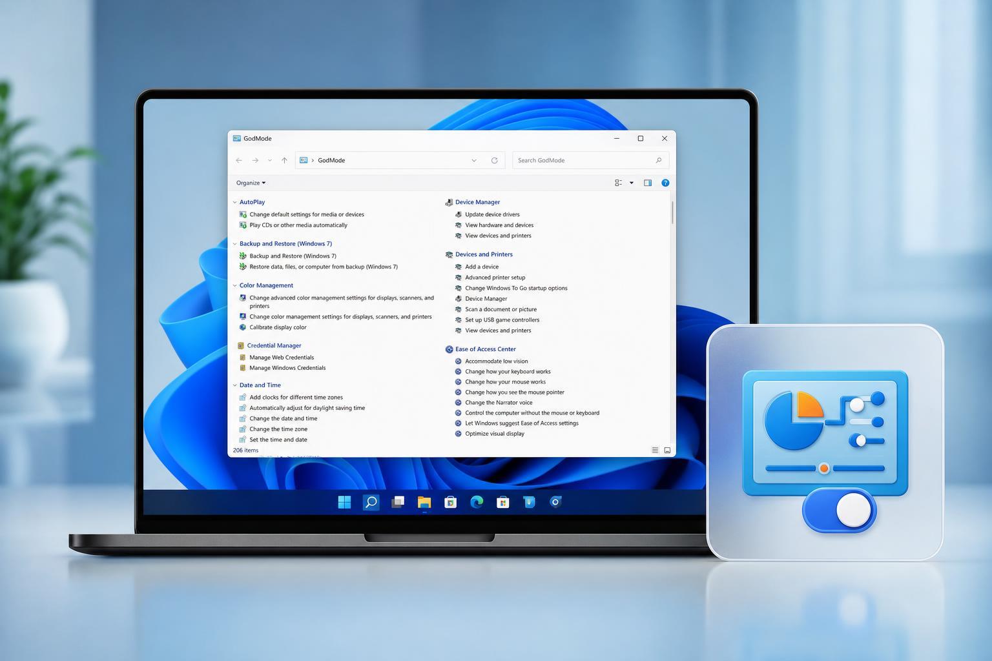This screenshot has height=661, width=992.
Task: Select Accommodate low vision
Action: tap(496, 361)
